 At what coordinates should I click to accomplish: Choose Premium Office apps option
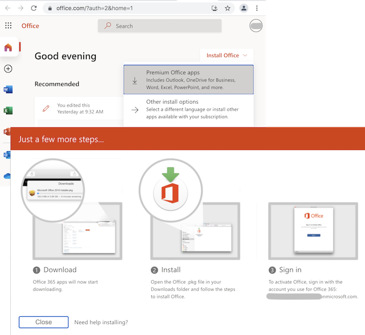[x=189, y=80]
